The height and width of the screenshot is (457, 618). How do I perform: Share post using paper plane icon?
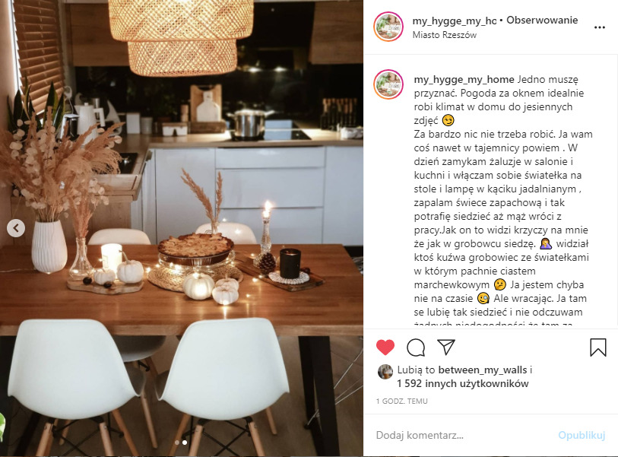pyautogui.click(x=446, y=347)
